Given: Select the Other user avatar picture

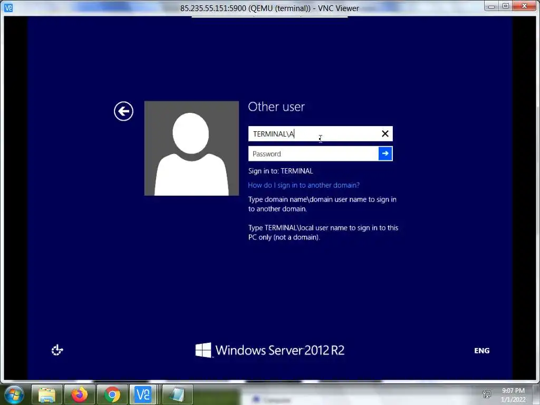Looking at the screenshot, I should pos(191,148).
